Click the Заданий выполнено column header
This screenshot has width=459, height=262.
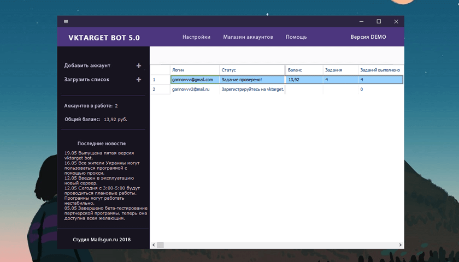point(380,70)
